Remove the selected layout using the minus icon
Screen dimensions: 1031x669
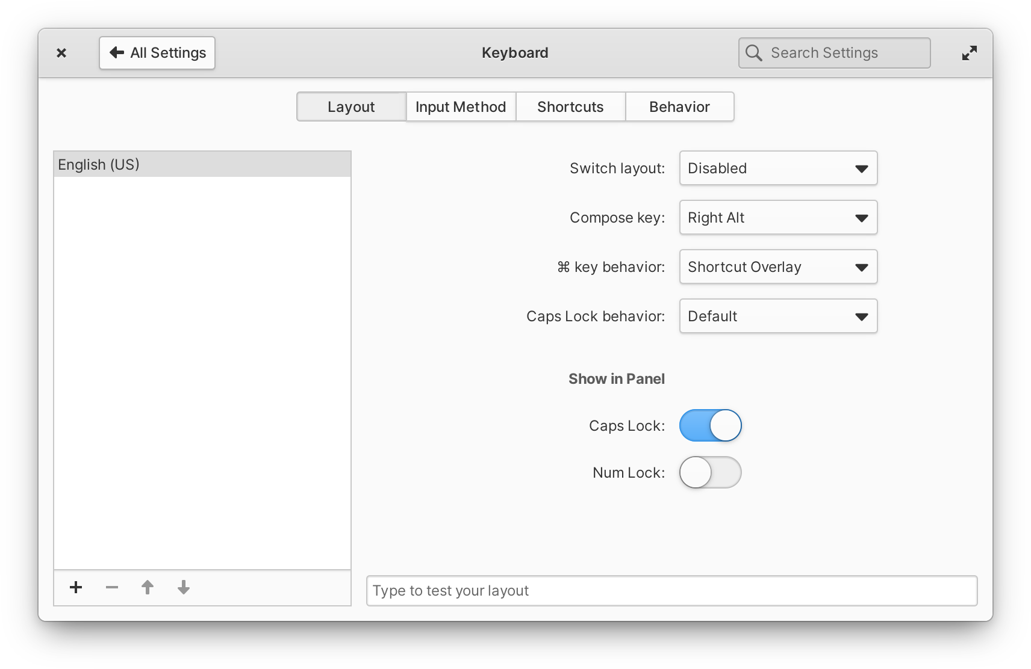pos(111,588)
